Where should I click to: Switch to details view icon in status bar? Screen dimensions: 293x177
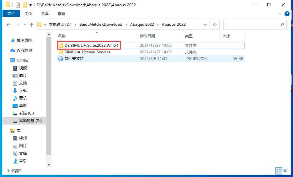tap(279, 171)
